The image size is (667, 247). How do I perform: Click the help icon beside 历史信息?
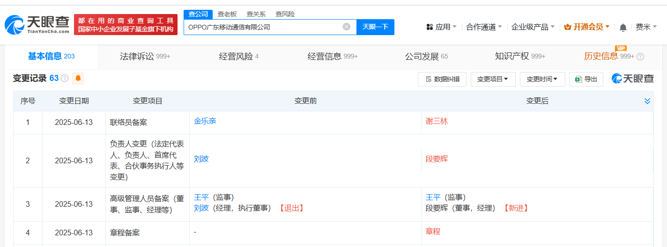pos(640,57)
